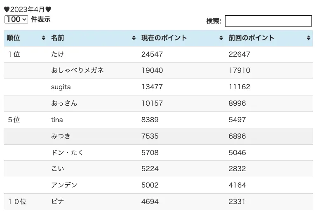315x211 pixels.
Task: Select the おしゃべりメガネ row name
Action: tap(77, 70)
